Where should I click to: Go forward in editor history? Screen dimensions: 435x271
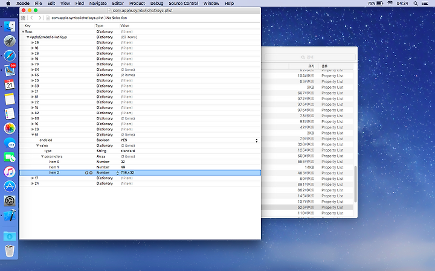coord(40,18)
